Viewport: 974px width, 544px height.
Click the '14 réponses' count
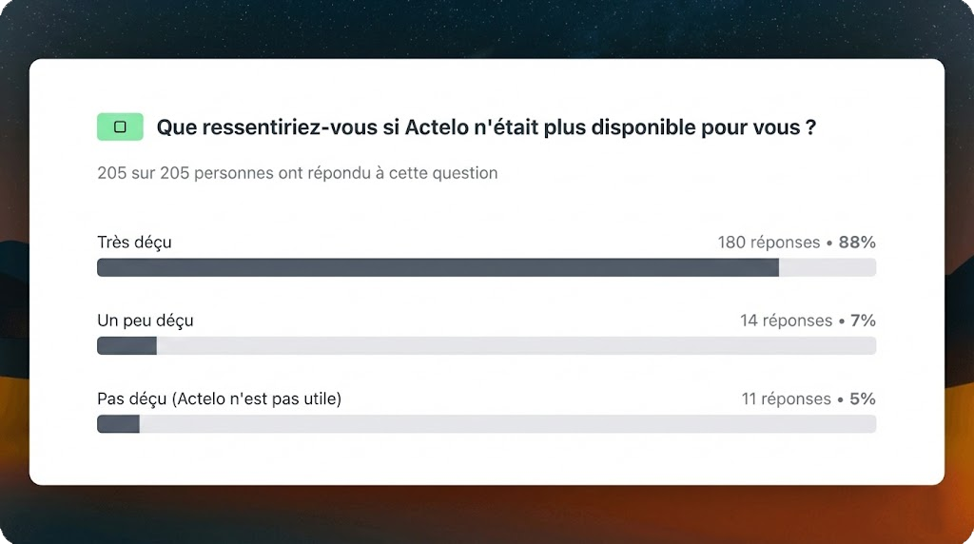786,321
